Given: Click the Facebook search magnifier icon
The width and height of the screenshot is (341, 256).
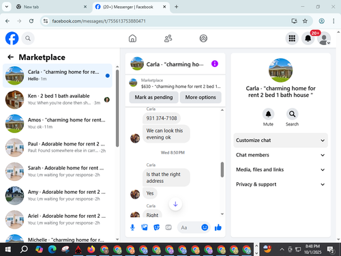Looking at the screenshot, I should (x=28, y=38).
